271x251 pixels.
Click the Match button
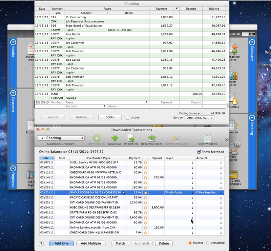[x=120, y=243]
